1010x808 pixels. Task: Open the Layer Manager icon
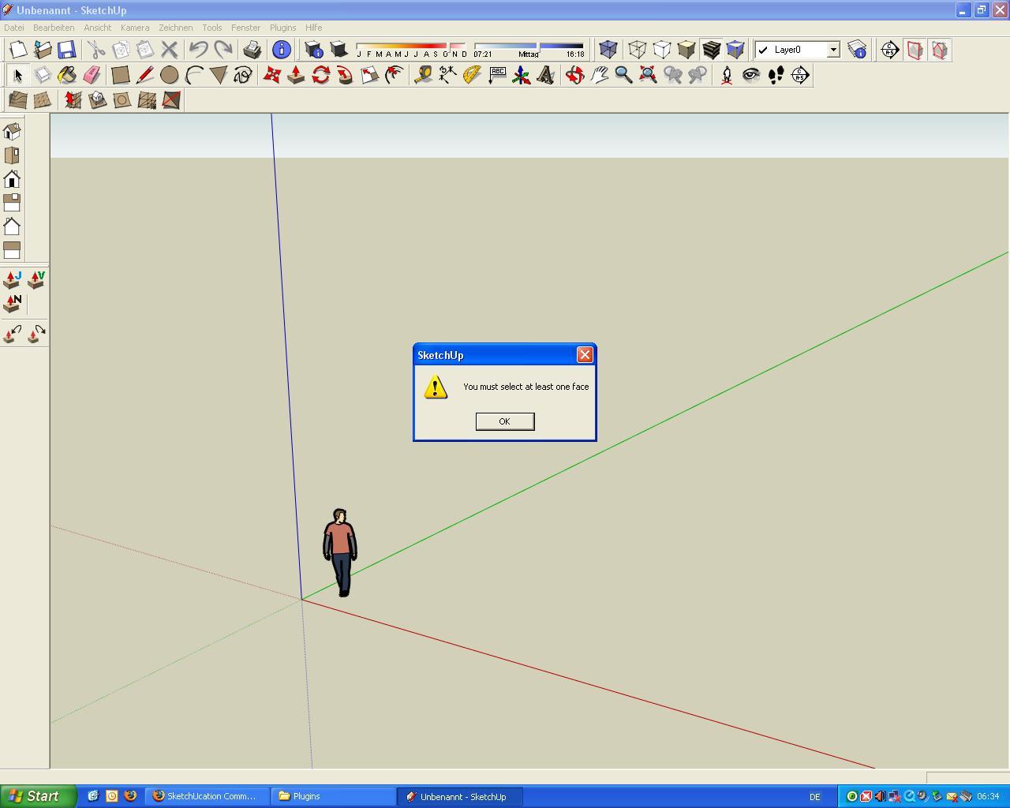(857, 50)
